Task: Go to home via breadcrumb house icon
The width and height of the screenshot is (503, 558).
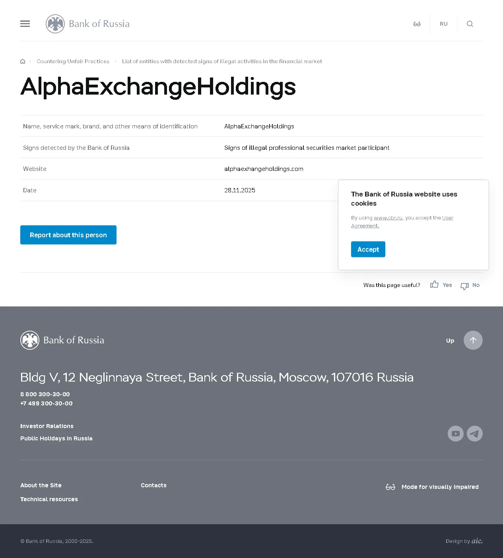Action: click(x=23, y=61)
